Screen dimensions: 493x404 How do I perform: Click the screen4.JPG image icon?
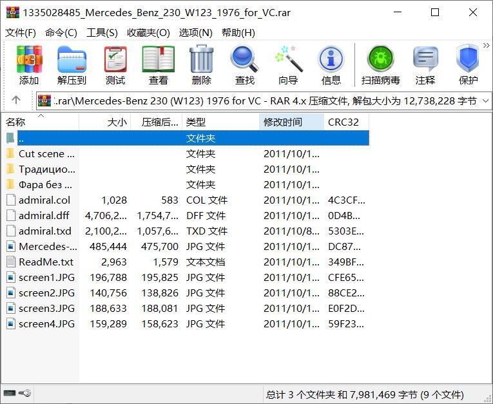pos(11,323)
